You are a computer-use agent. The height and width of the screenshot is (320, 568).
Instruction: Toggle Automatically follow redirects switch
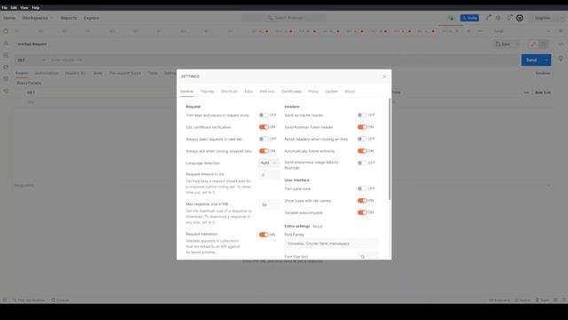pyautogui.click(x=362, y=151)
